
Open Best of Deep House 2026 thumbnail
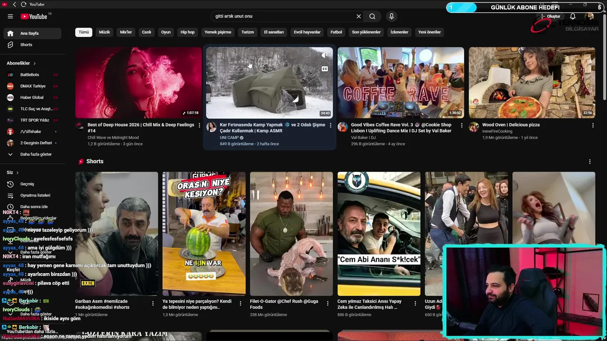click(x=138, y=82)
